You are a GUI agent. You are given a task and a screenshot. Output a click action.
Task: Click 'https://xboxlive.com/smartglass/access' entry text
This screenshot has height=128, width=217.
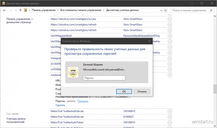[73, 19]
